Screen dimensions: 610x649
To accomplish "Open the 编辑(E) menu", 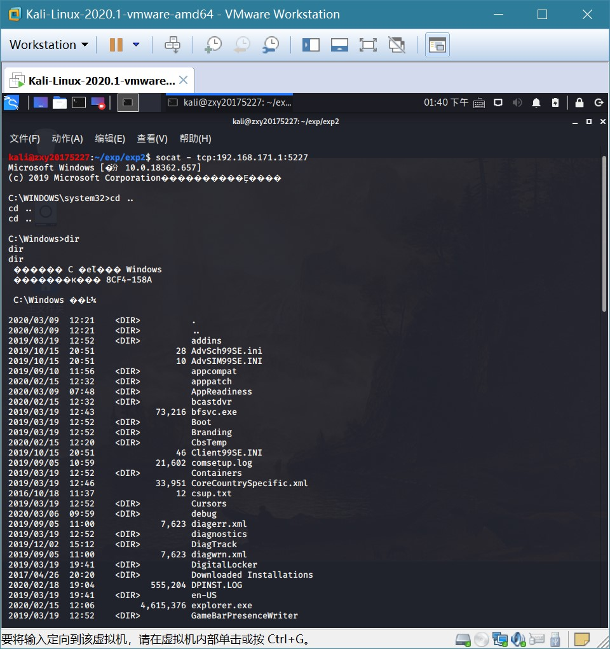I will click(x=110, y=139).
